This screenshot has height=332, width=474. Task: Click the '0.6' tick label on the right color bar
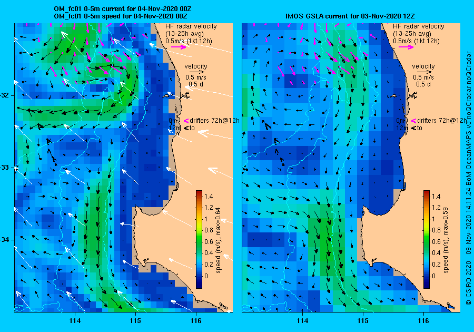[x=436, y=242]
